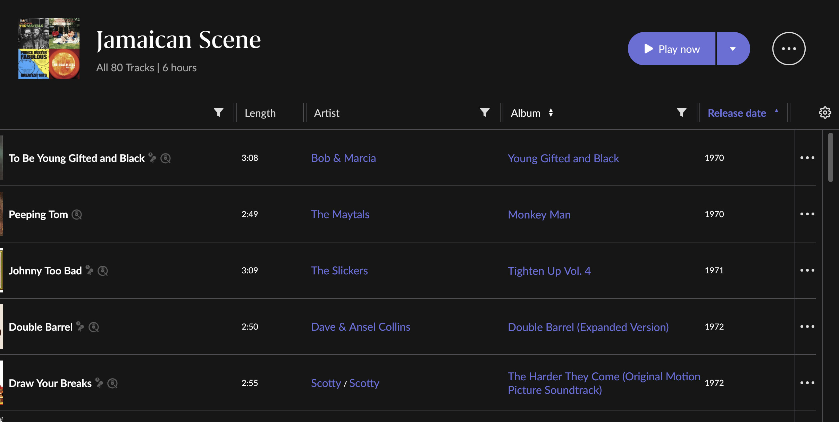Sort the list by Length header
Screen dimensions: 839x422
point(260,113)
